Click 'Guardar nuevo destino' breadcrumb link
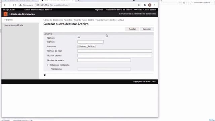 tap(84, 20)
